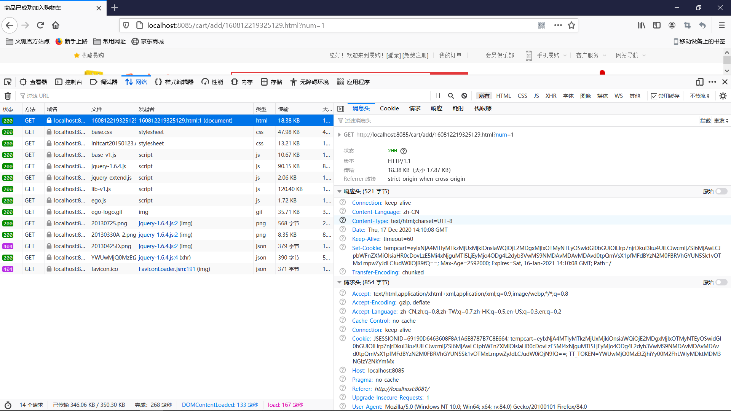This screenshot has width=731, height=411.
Task: Open a new browser tab
Action: (x=115, y=8)
